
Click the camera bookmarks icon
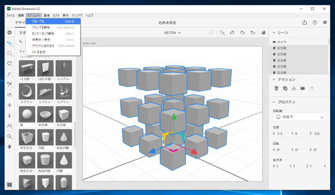click(222, 33)
